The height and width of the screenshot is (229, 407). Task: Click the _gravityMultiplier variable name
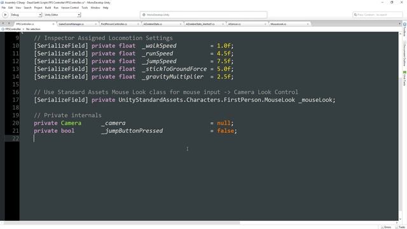tap(173, 77)
